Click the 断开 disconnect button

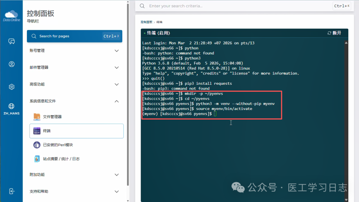point(334,33)
